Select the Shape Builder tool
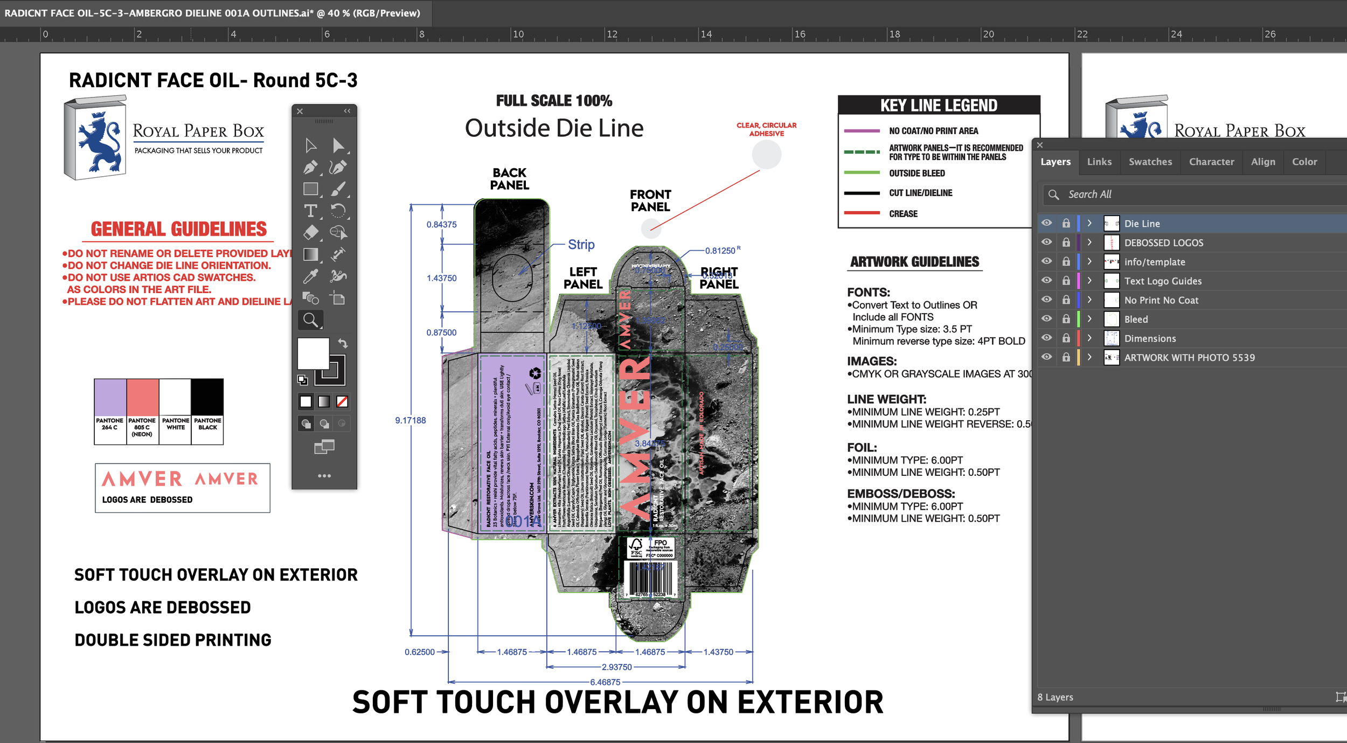 338,233
